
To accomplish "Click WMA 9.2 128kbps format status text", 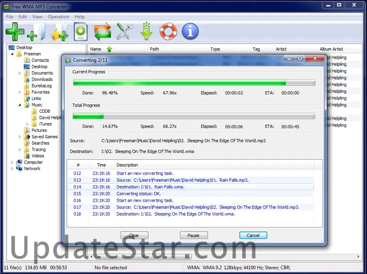I will pyautogui.click(x=239, y=268).
